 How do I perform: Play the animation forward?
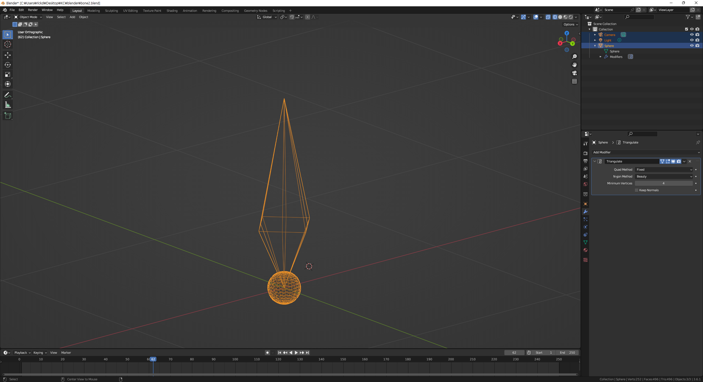[296, 353]
